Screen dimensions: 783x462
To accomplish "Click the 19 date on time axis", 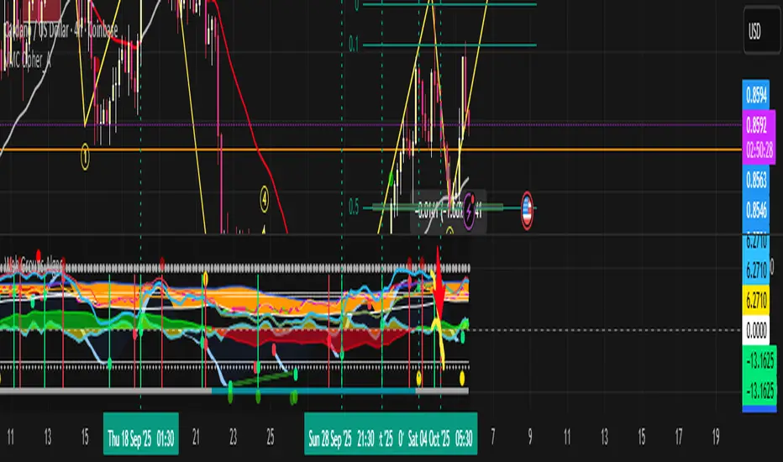I will 716,438.
